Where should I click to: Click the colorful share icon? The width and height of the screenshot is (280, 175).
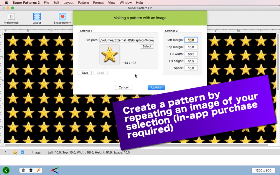pyautogui.click(x=55, y=170)
